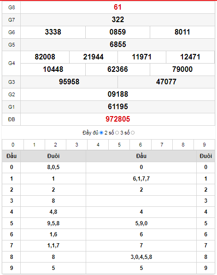Pick digit 5 in the filter row
The width and height of the screenshot is (217, 275).
point(119,145)
